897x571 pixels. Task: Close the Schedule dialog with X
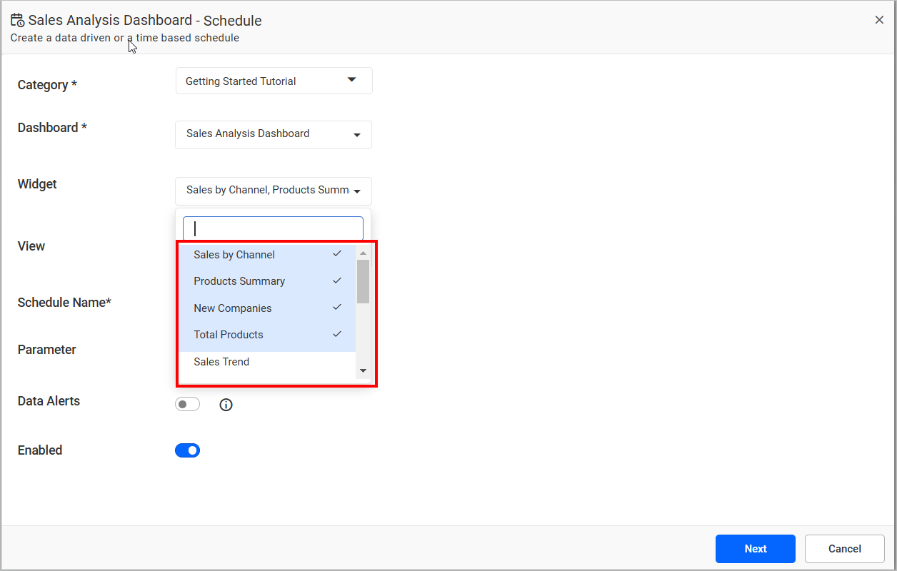click(879, 20)
